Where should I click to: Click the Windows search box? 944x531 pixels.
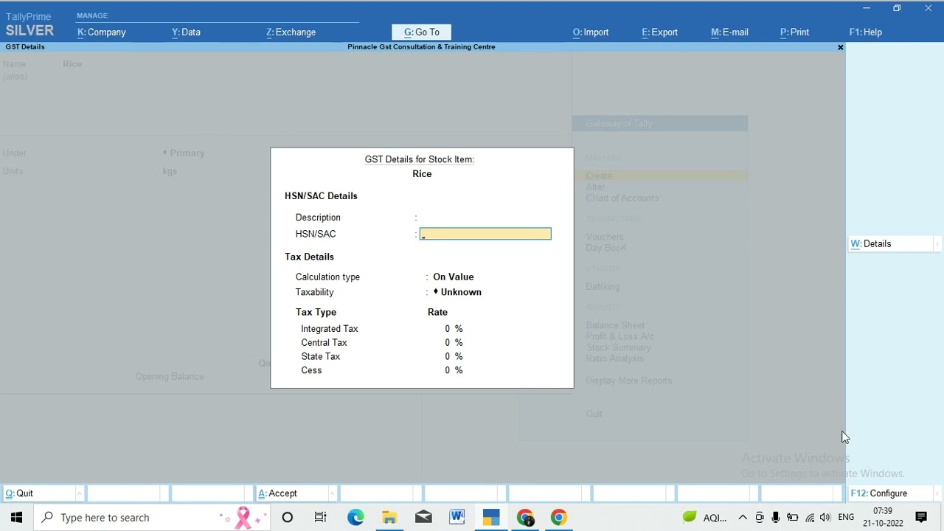pos(153,518)
